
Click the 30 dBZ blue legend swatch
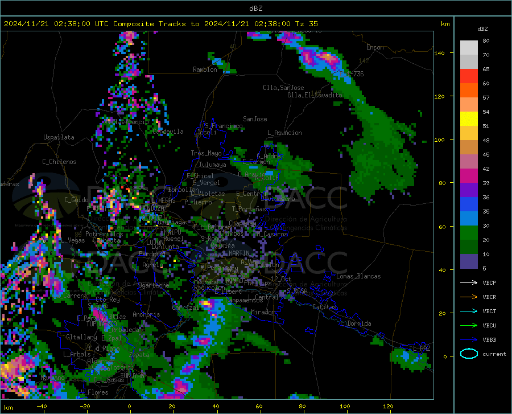469,219
